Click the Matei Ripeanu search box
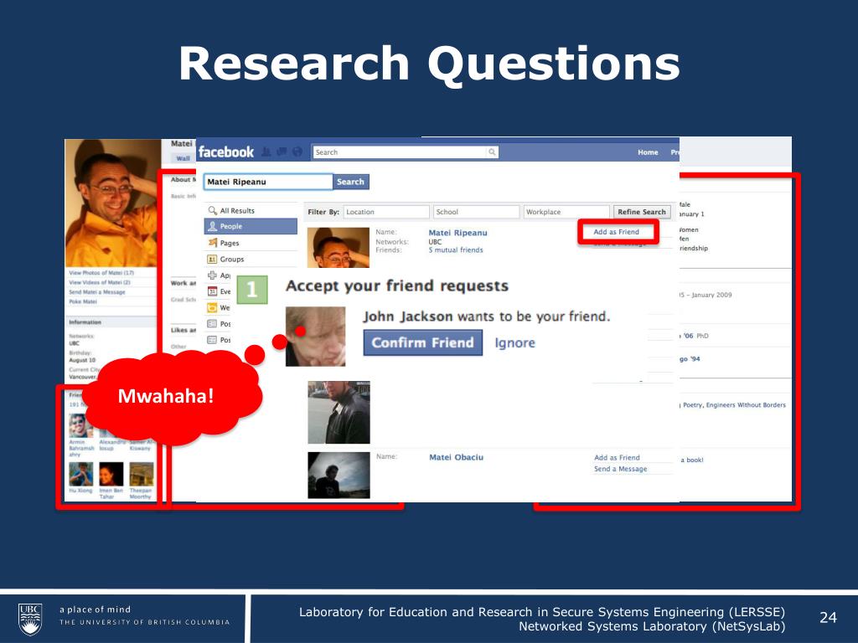 tap(268, 182)
